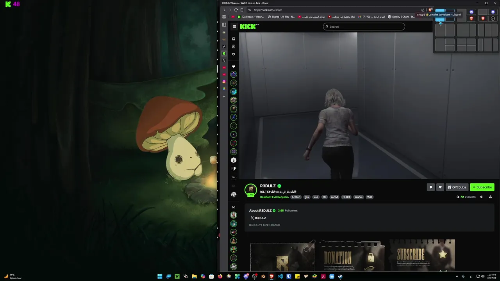
Task: Add new item with sidebar plus icon
Action: coord(224,96)
